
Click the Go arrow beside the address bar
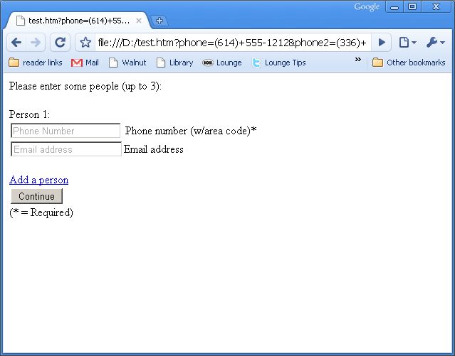382,43
